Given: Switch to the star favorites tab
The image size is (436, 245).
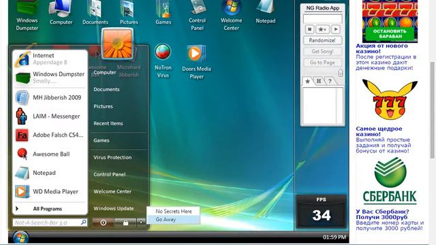Looking at the screenshot, I should click(307, 81).
